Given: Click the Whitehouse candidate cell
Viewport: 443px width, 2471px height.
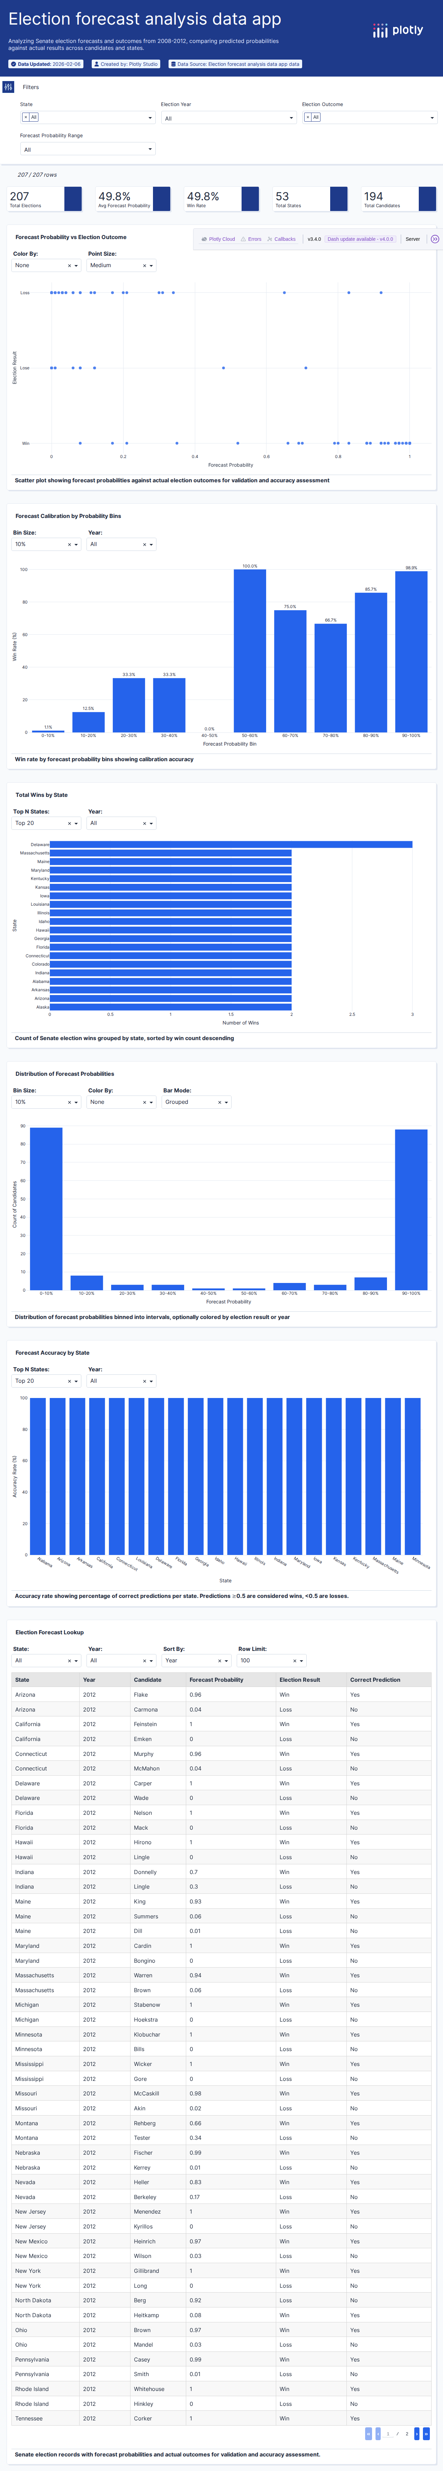Looking at the screenshot, I should click(x=158, y=2389).
